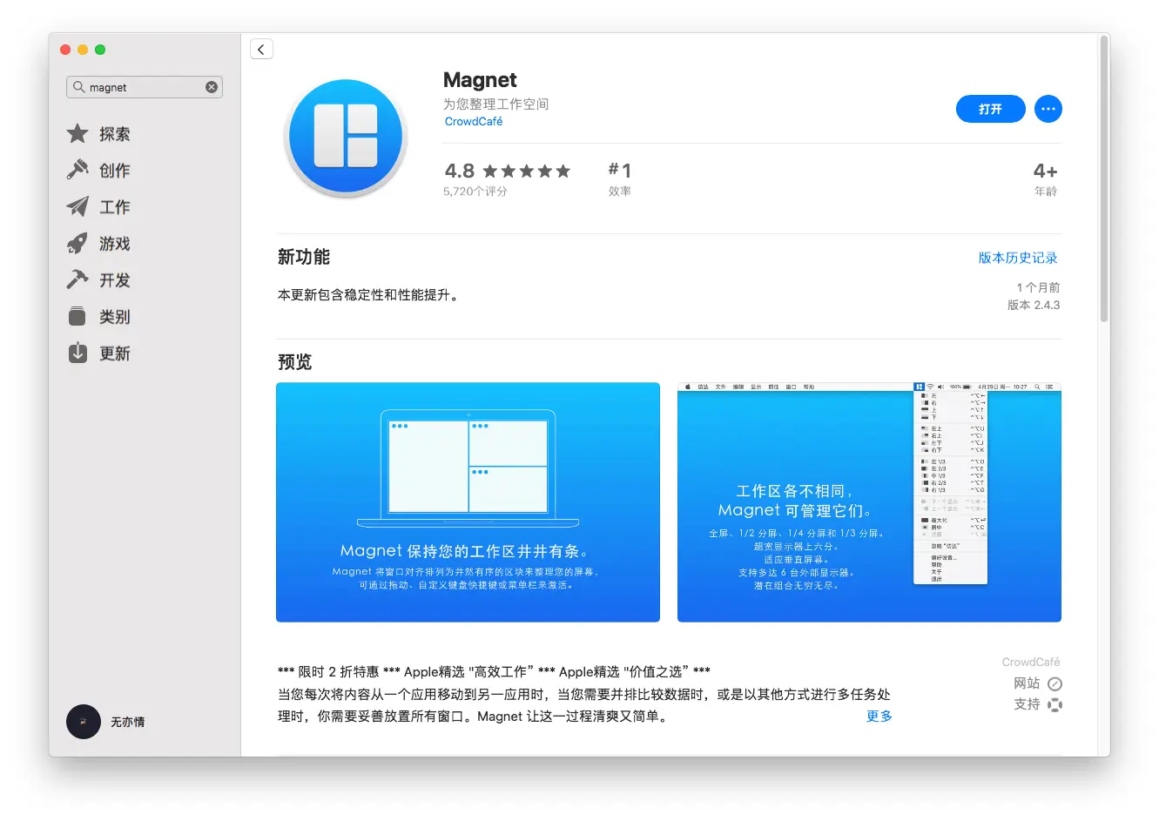Viewport: 1159px width, 821px height.
Task: Click the Work paper plane icon
Action: (77, 206)
